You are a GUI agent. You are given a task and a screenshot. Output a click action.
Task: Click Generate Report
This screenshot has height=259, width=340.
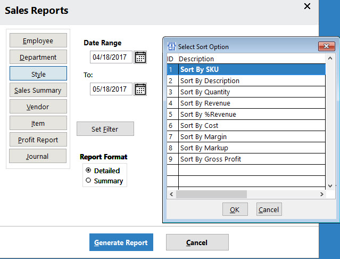(x=121, y=242)
